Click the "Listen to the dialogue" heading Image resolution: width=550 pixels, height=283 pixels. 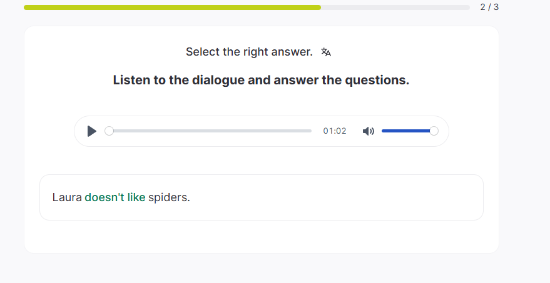[261, 81]
